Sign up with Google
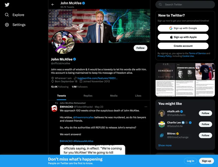218x167 pixels. click(x=183, y=28)
